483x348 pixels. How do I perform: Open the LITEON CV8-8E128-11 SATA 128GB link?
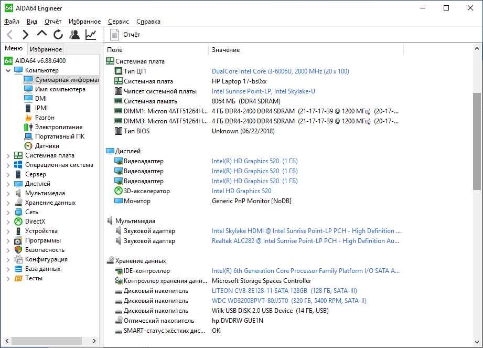284,291
